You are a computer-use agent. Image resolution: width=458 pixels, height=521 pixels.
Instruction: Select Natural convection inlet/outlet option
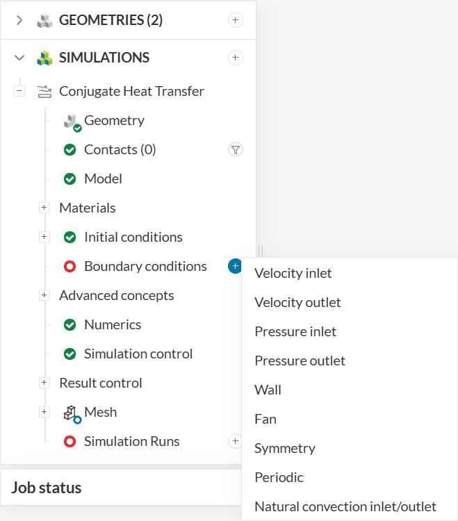point(345,506)
